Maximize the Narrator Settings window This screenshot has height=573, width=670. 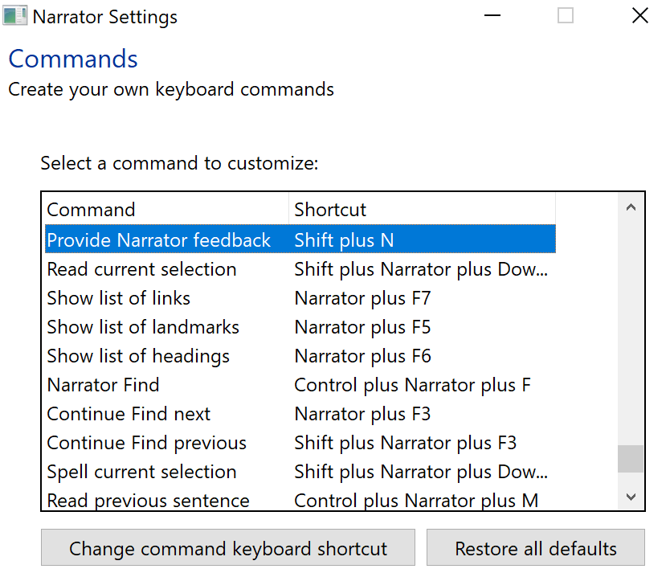point(566,15)
